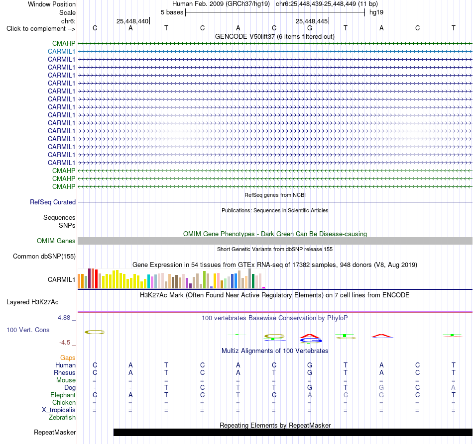Open the H3K27Ac Mark track title
Image resolution: width=473 pixels, height=444 pixels.
[275, 295]
